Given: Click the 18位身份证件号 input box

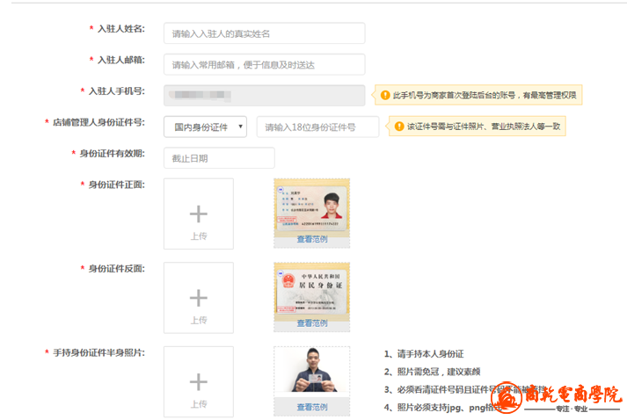Looking at the screenshot, I should [x=317, y=127].
